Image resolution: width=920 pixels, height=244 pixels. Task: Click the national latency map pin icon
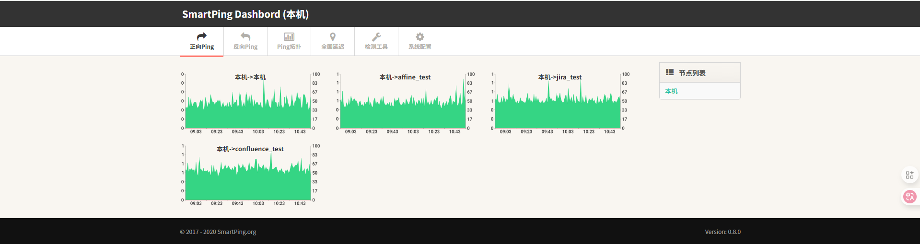(x=332, y=36)
